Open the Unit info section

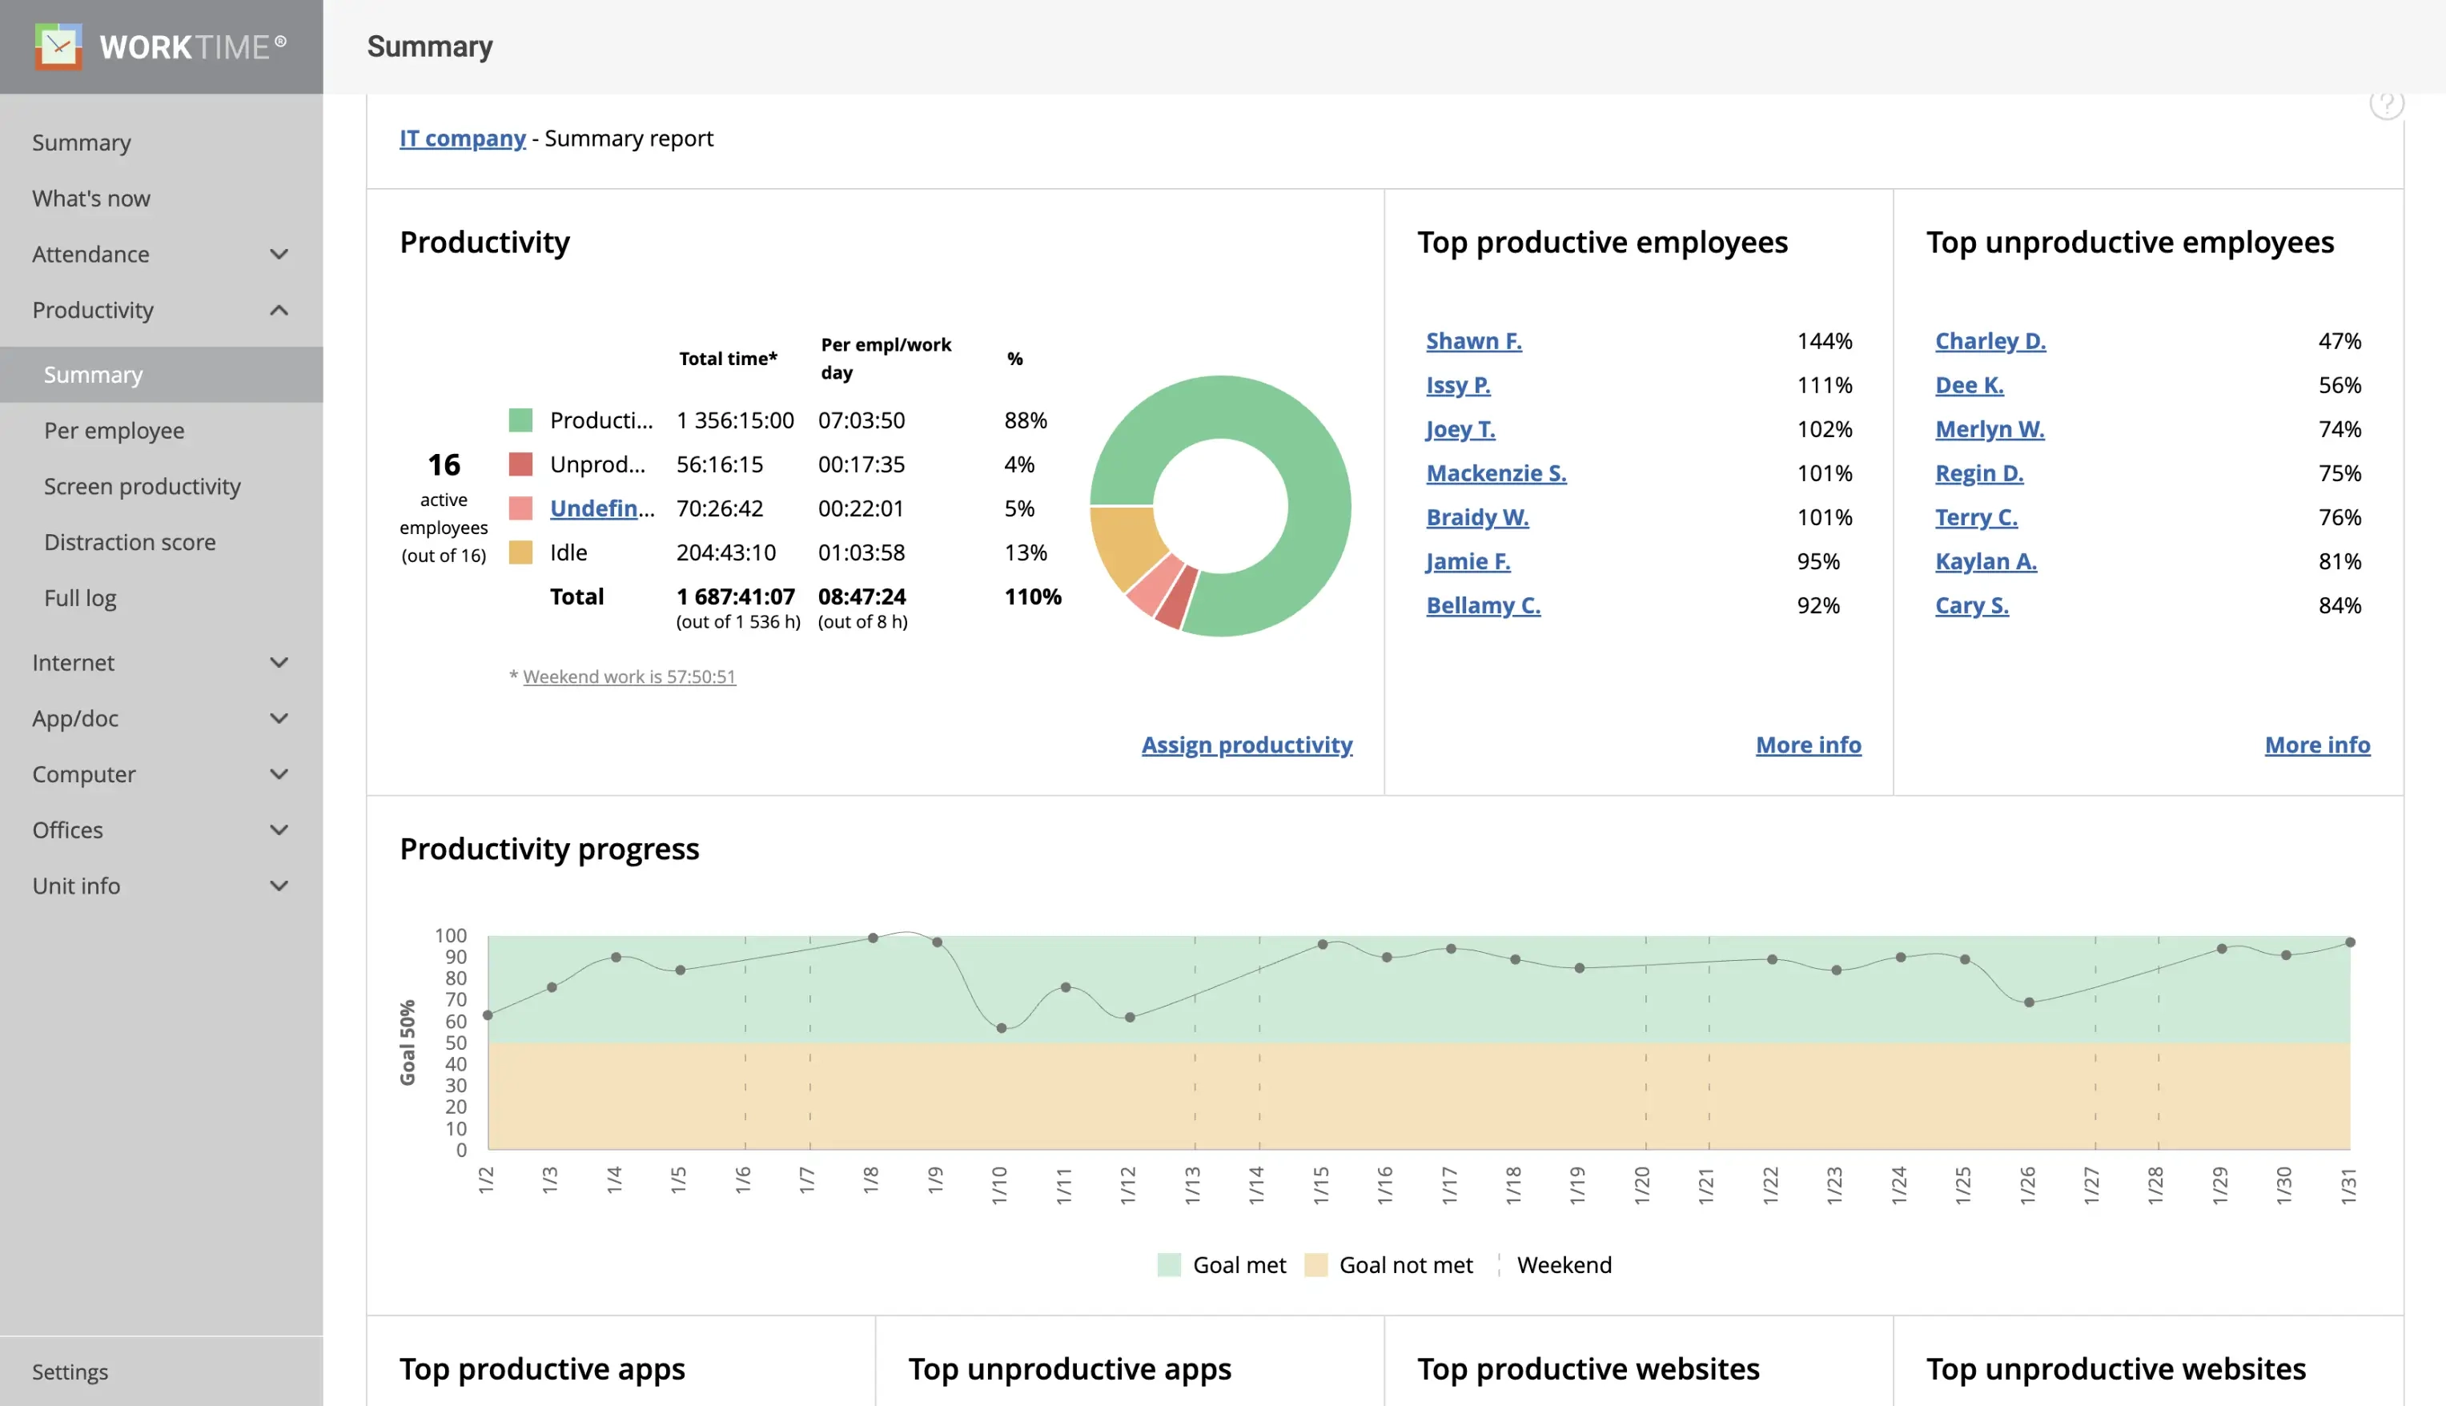(158, 886)
